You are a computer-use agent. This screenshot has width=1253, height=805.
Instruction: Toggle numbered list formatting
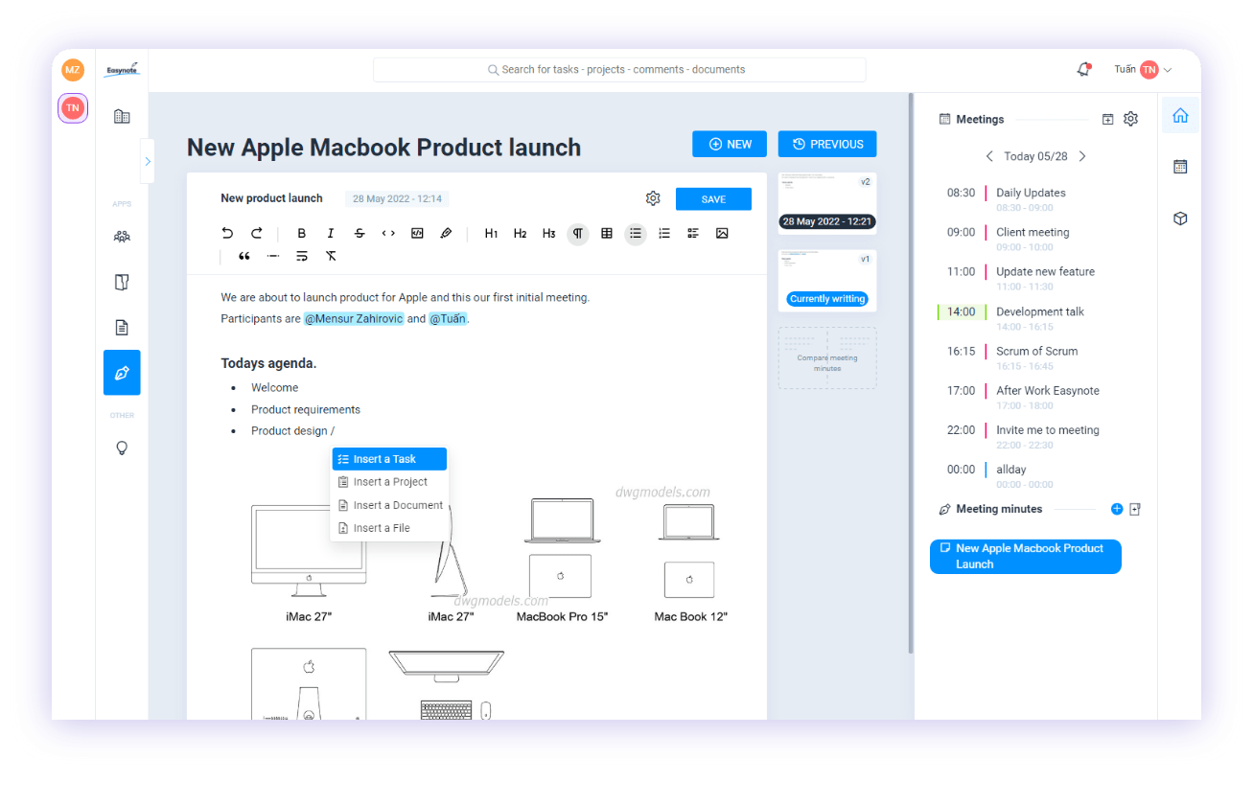pos(664,233)
